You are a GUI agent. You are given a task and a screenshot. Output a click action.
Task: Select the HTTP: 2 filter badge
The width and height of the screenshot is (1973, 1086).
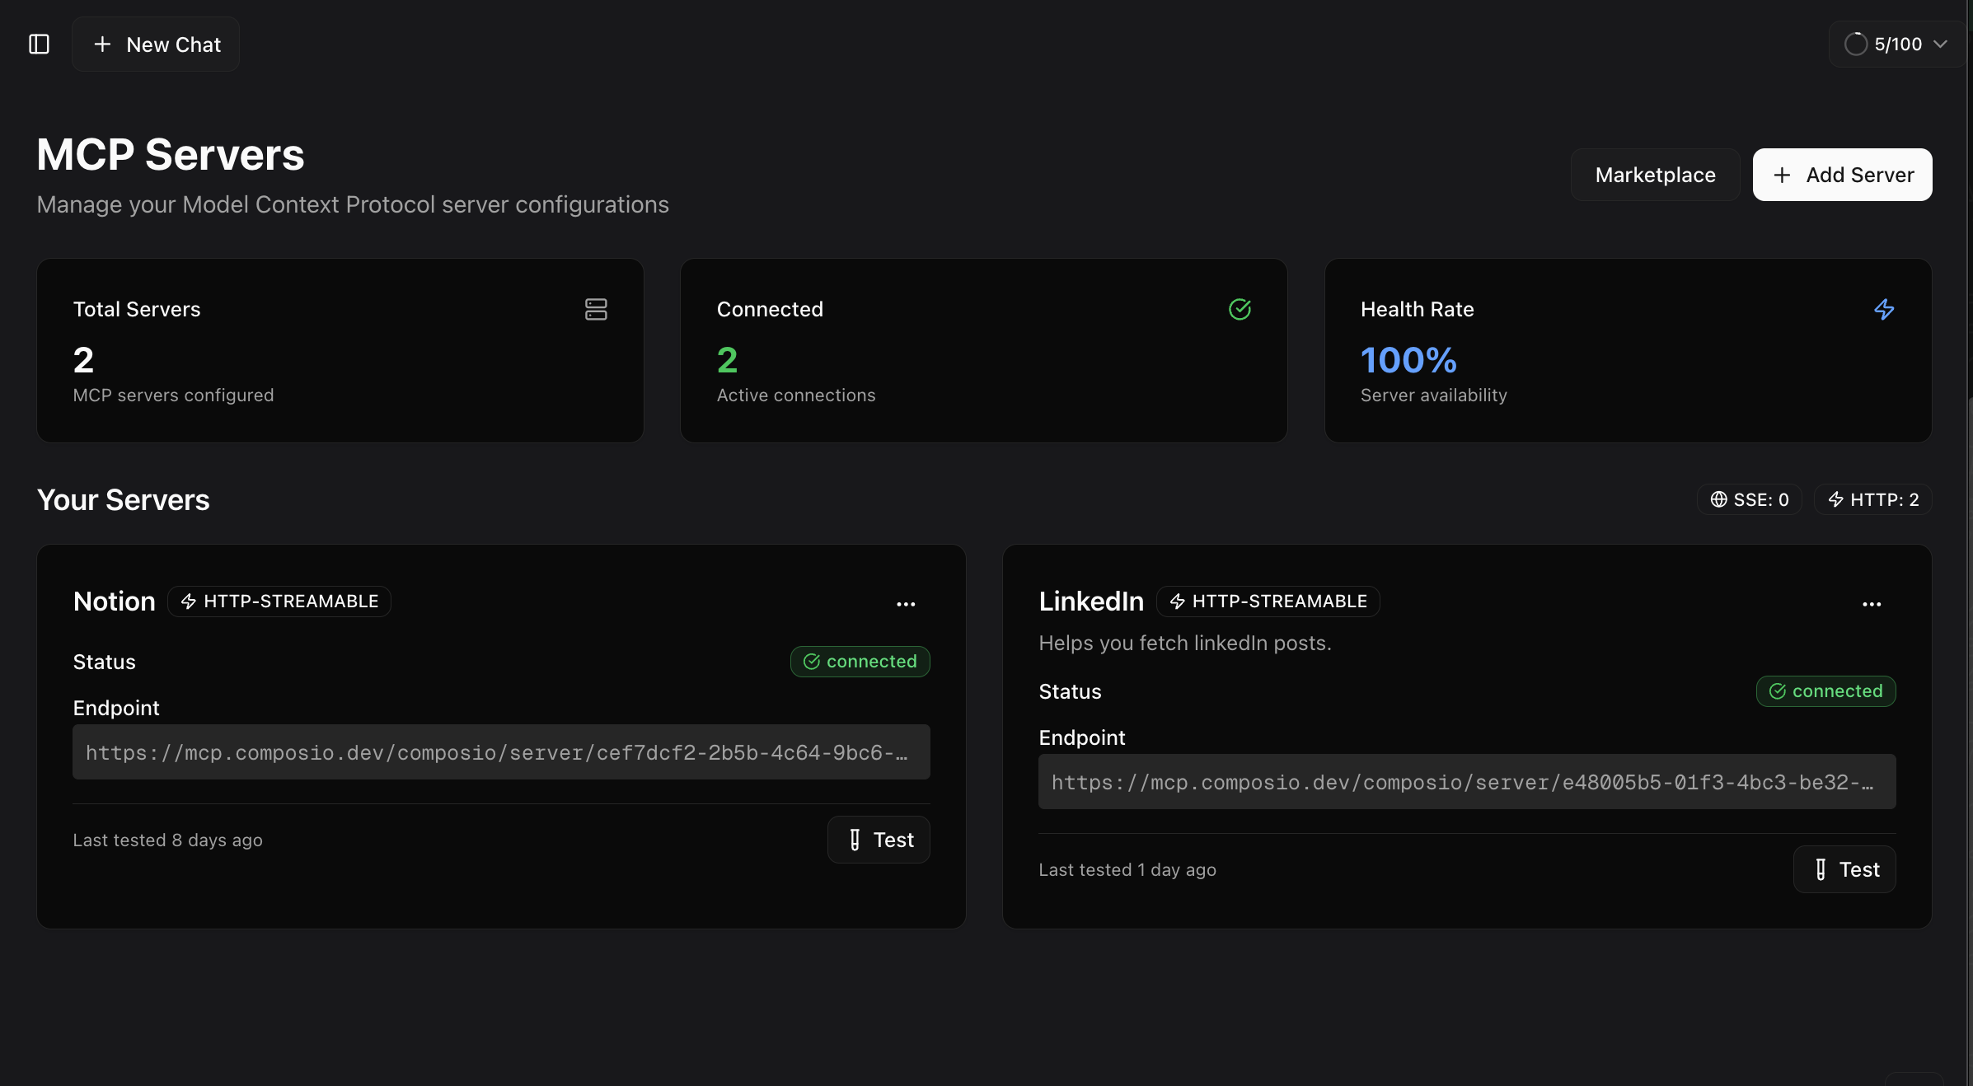[x=1873, y=499]
